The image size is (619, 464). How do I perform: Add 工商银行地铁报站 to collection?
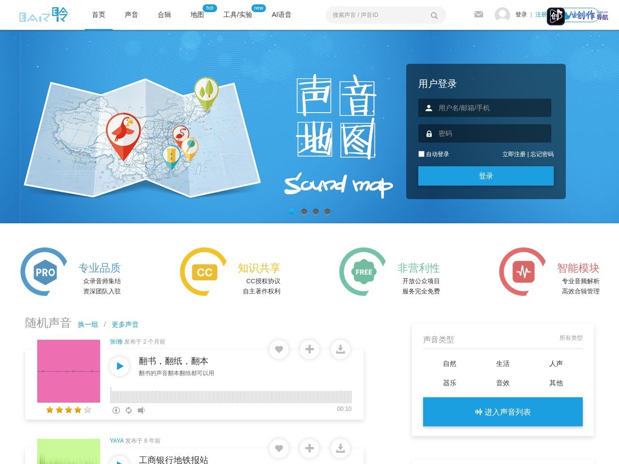[x=309, y=448]
